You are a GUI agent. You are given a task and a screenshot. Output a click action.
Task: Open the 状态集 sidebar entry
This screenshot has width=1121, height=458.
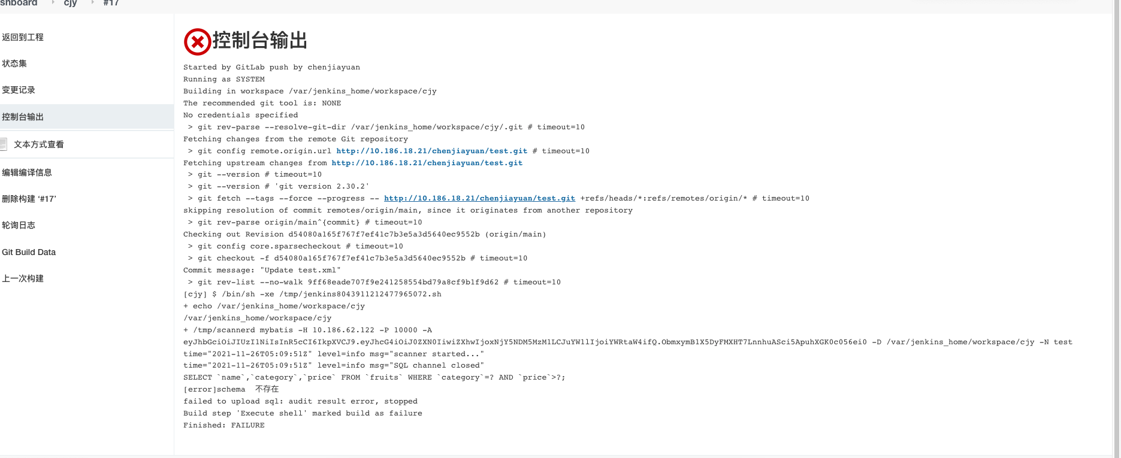tap(14, 63)
